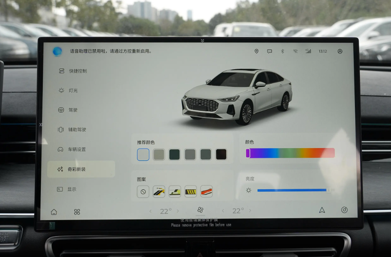Tap the 3D car model preview
Screen dimensions: 391x257
point(237,96)
